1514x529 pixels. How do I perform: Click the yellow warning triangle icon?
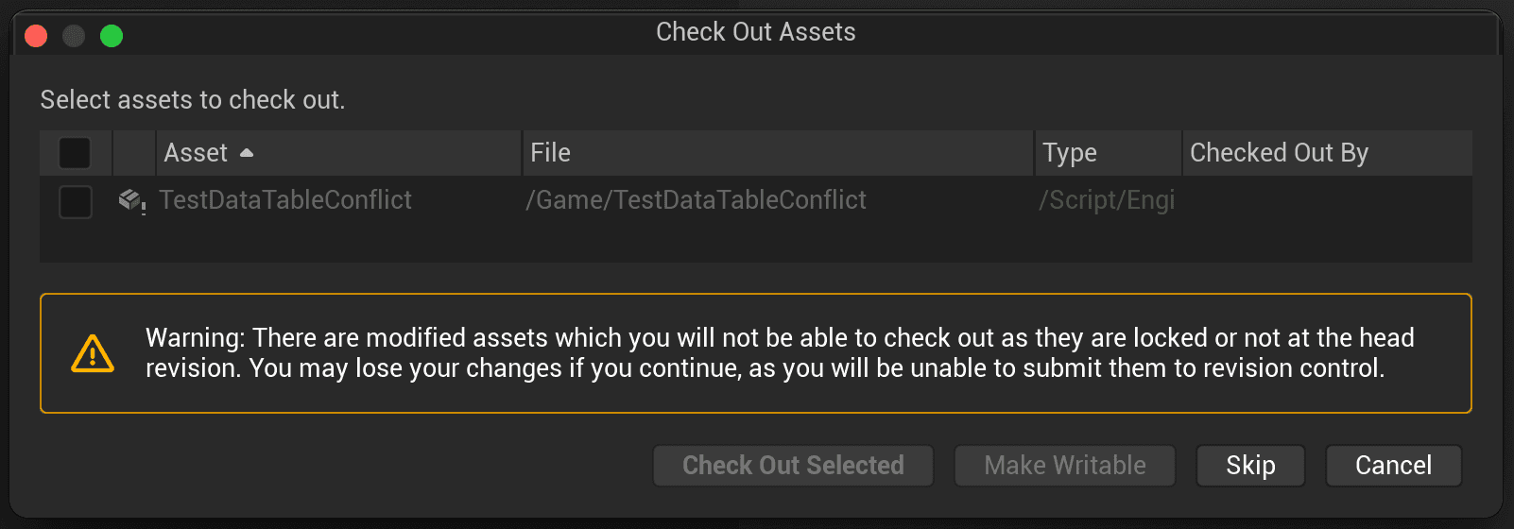[x=93, y=354]
